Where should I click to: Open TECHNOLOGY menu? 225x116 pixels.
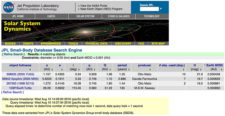click(152, 16)
